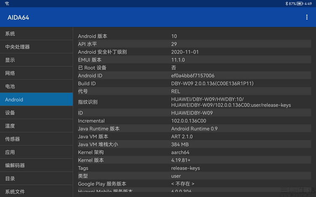Tap the Java Runtime 版本 label
This screenshot has height=197, width=316.
pos(99,129)
